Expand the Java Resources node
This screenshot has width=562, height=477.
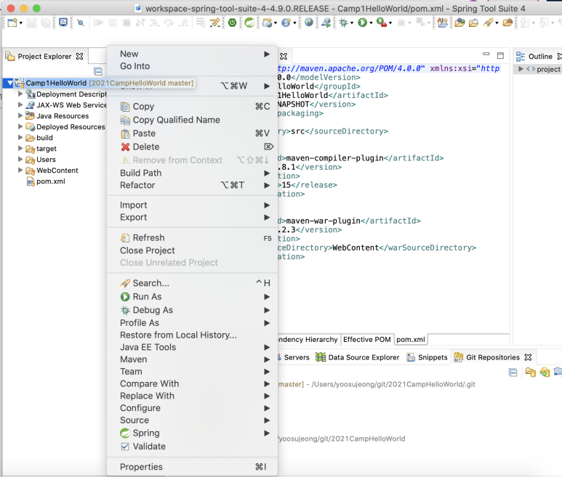(x=20, y=115)
